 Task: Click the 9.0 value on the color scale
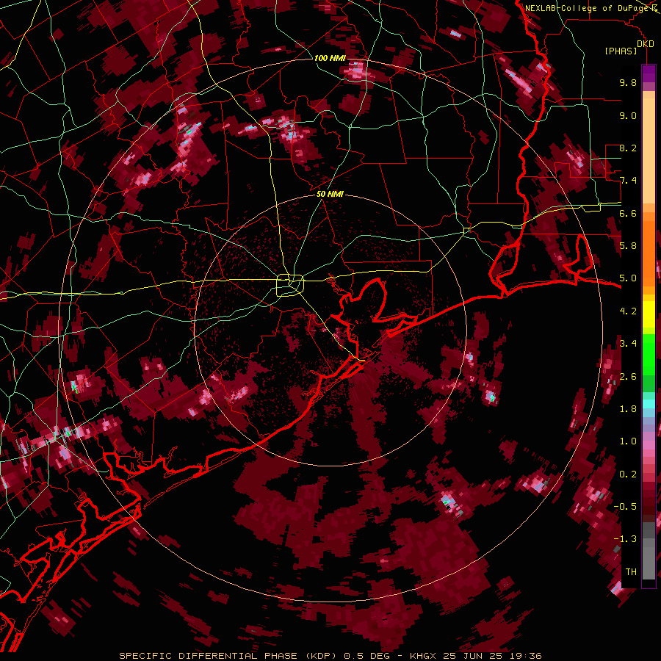(628, 115)
